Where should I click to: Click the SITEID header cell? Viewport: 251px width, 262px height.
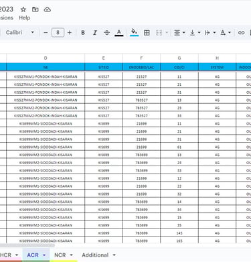click(104, 67)
